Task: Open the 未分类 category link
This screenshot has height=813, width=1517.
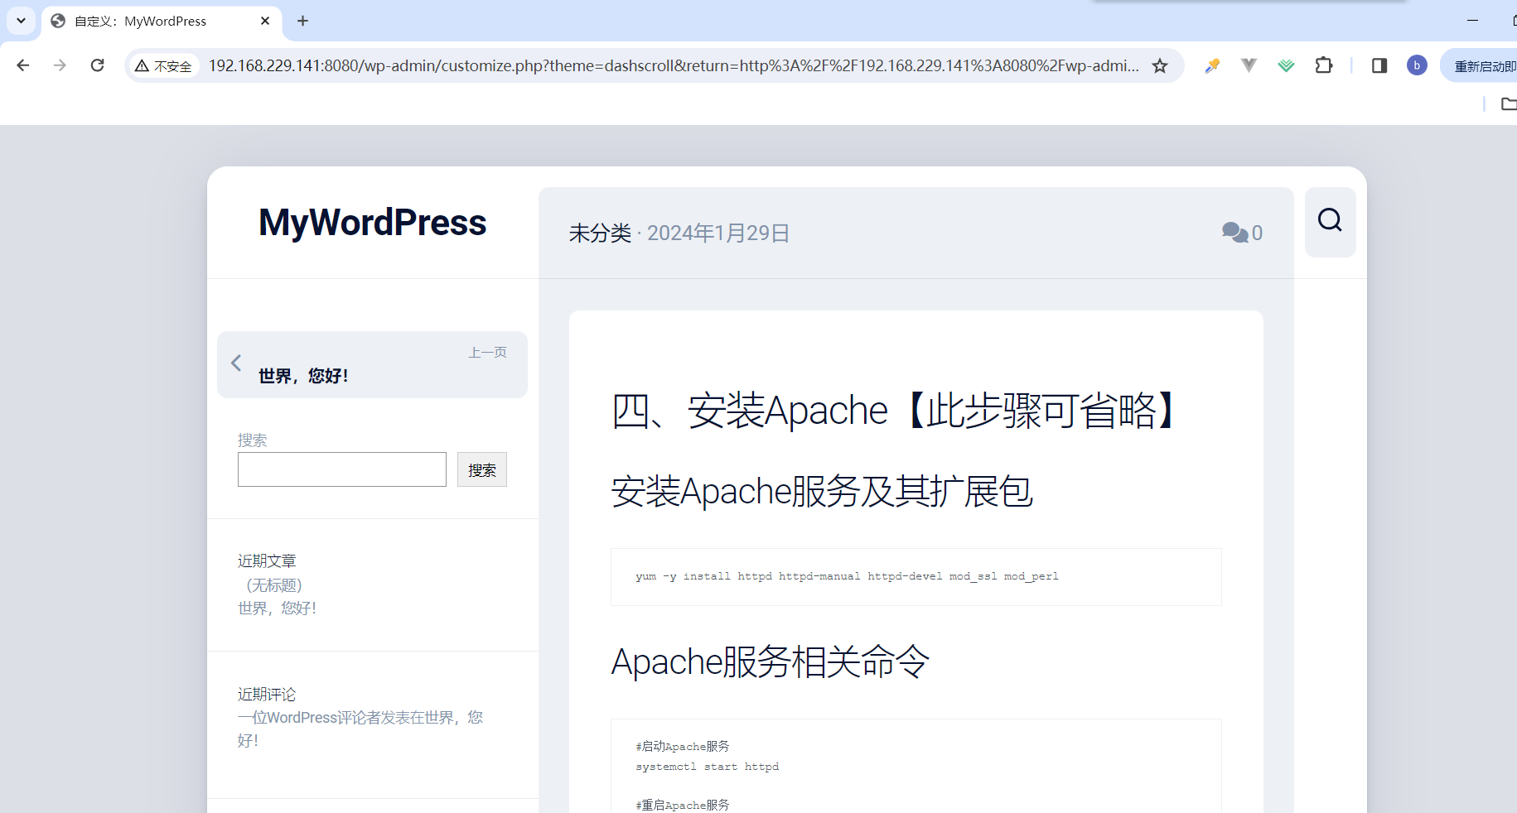Action: click(x=600, y=233)
